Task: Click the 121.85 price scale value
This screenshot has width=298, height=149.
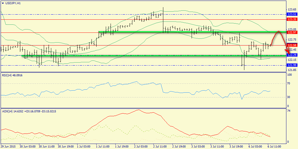Action: pos(292,70)
